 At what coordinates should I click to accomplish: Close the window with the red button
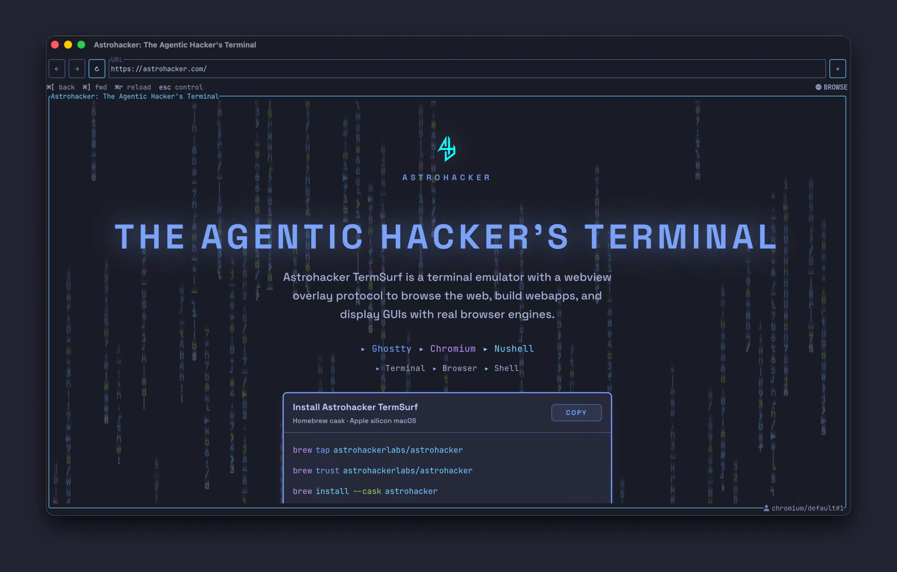click(x=55, y=45)
